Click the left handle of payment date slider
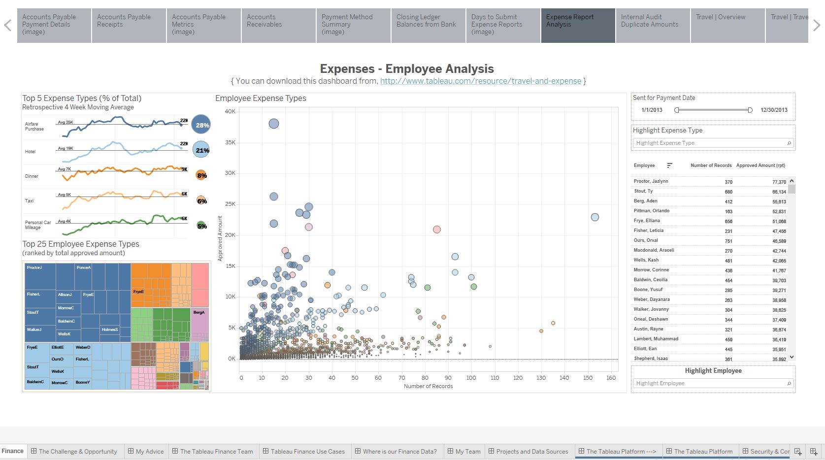This screenshot has height=460, width=825. (x=677, y=110)
